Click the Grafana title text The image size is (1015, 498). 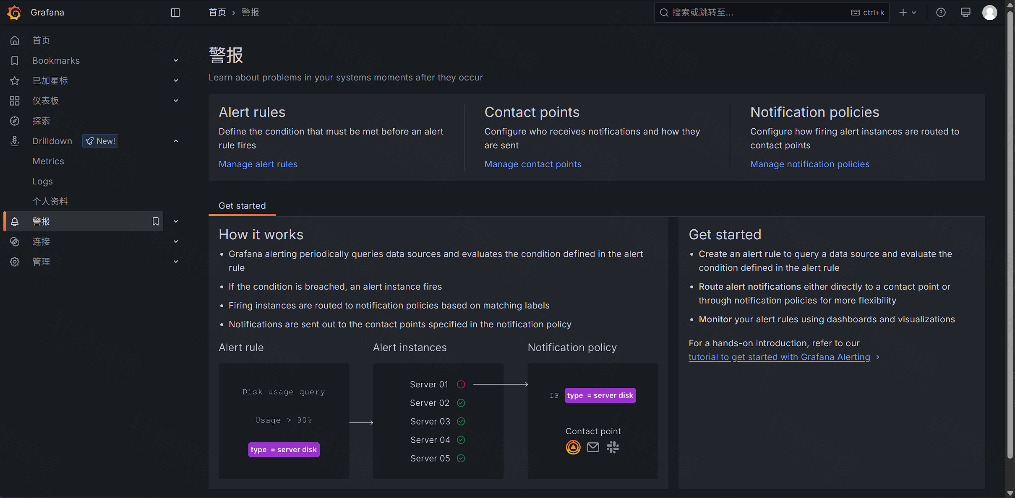pos(47,13)
